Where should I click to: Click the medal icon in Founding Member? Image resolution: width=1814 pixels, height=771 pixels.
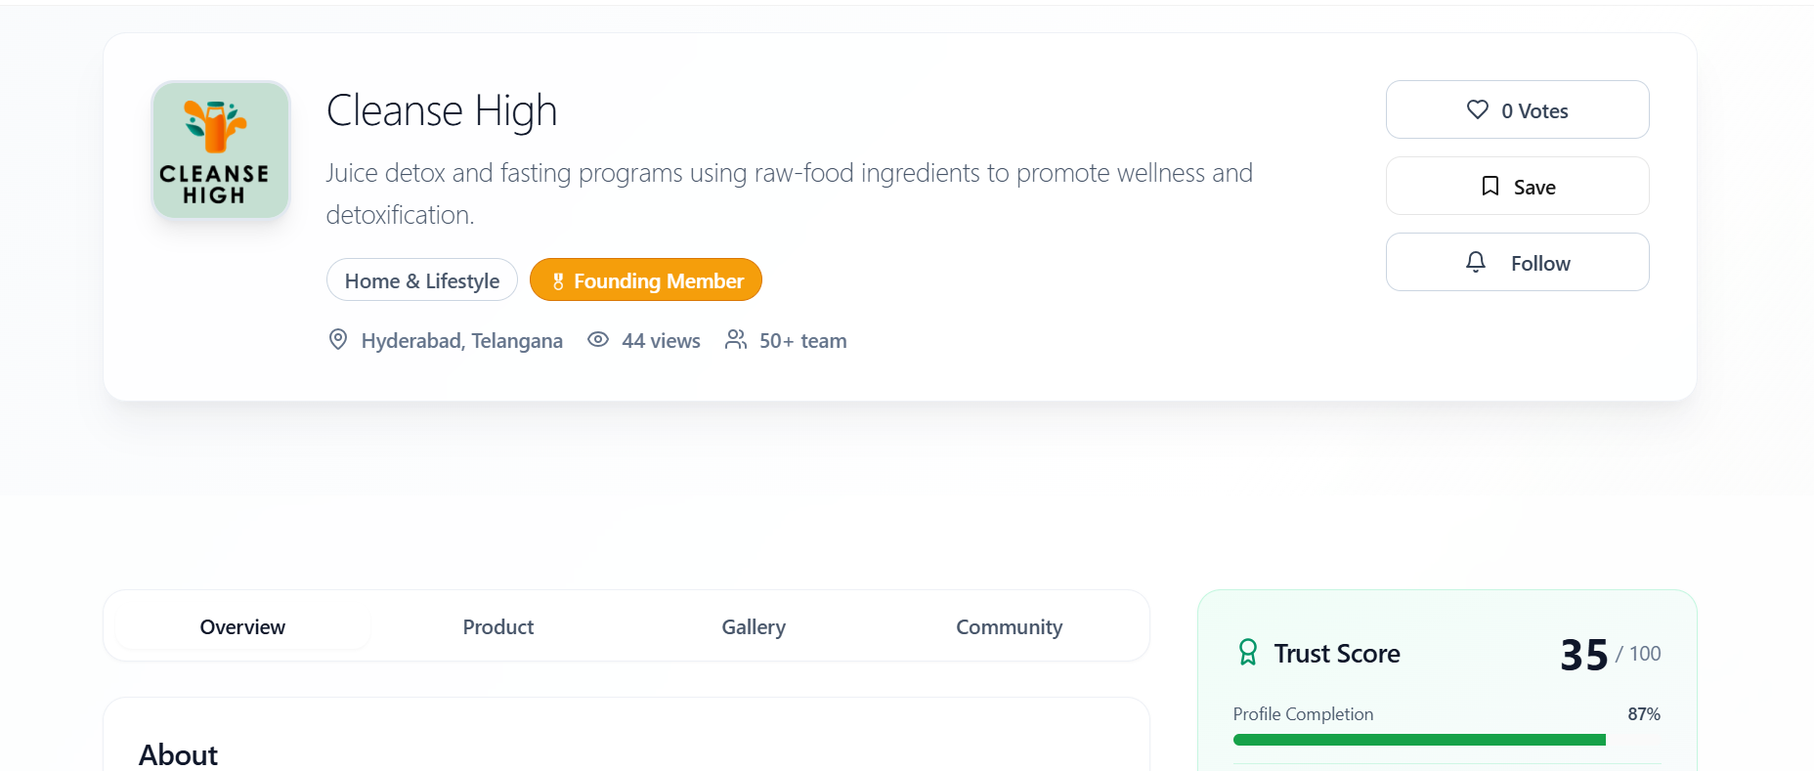[x=558, y=281]
